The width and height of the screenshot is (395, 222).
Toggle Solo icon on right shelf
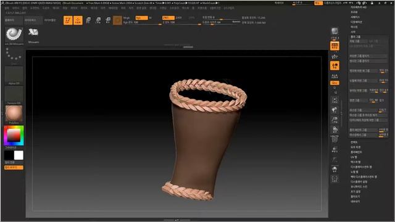pos(335,169)
